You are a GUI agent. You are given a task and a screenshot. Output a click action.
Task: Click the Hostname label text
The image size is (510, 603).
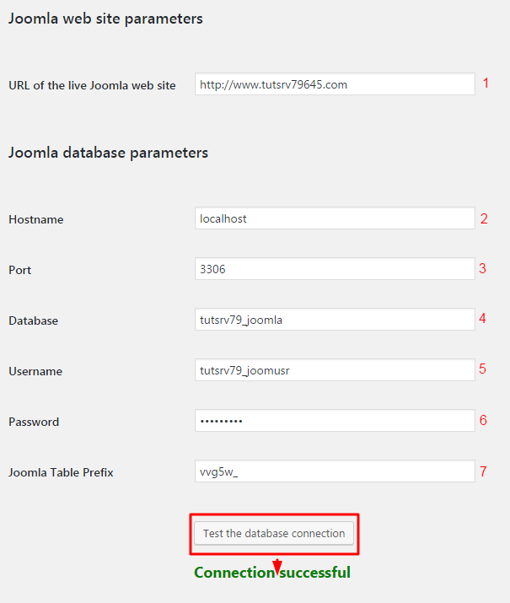tap(36, 219)
